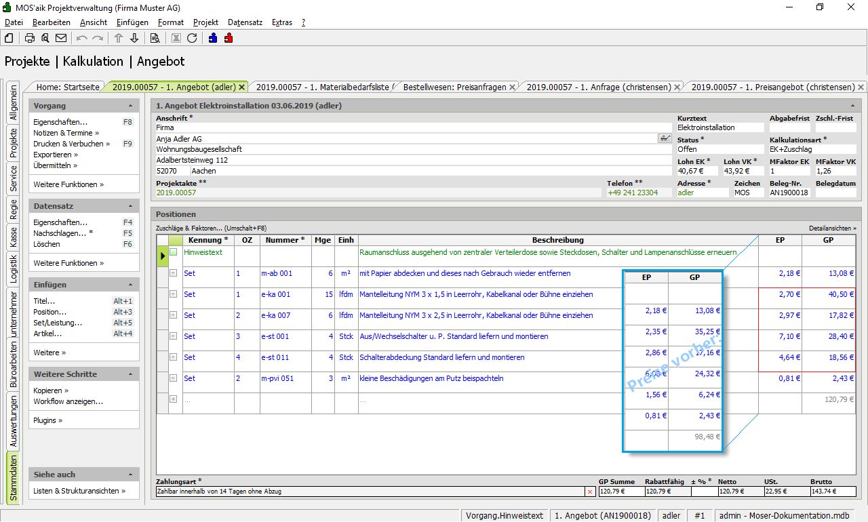868x522 pixels.
Task: Click the new document toolbar icon
Action: click(9, 38)
